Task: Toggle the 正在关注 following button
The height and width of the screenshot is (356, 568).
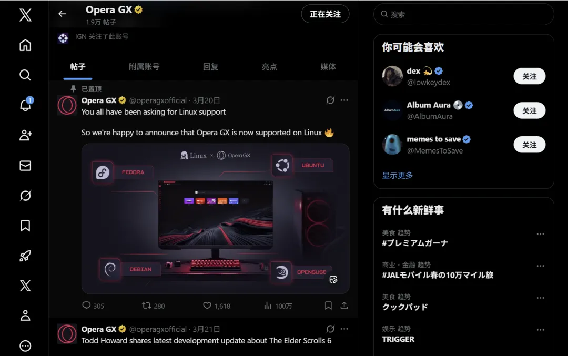Action: [x=325, y=14]
